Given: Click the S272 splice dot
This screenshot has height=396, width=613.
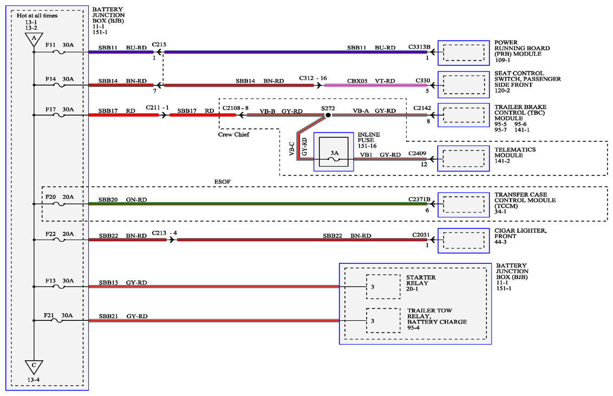Looking at the screenshot, I should point(328,115).
